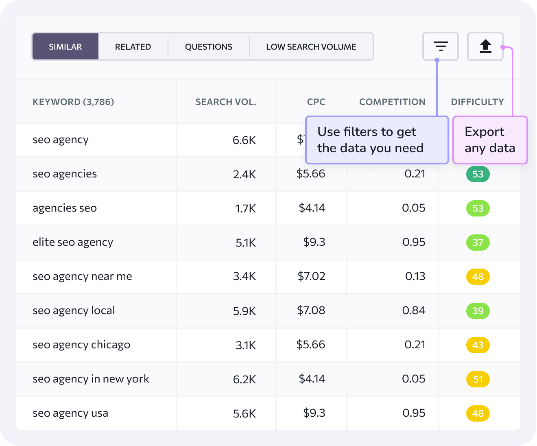Sort by Keyword column header
The height and width of the screenshot is (446, 537).
pyautogui.click(x=73, y=102)
